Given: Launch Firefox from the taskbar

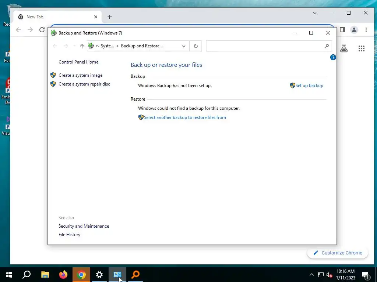Looking at the screenshot, I should click(x=63, y=275).
